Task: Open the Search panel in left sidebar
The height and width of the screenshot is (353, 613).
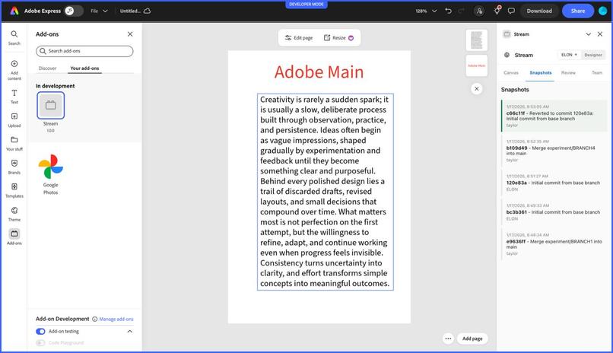Action: point(14,38)
